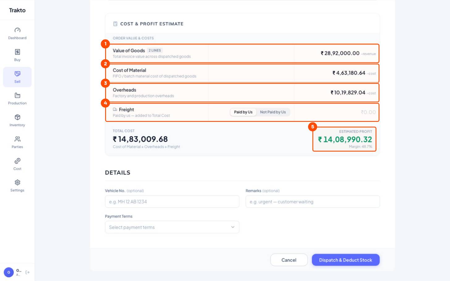Click the Overheads row label
Screen dimensions: 450x281
point(125,90)
